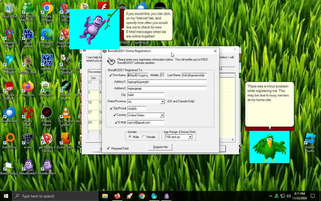Open the notification center
Image resolution: width=321 pixels, height=201 pixels.
point(313,196)
